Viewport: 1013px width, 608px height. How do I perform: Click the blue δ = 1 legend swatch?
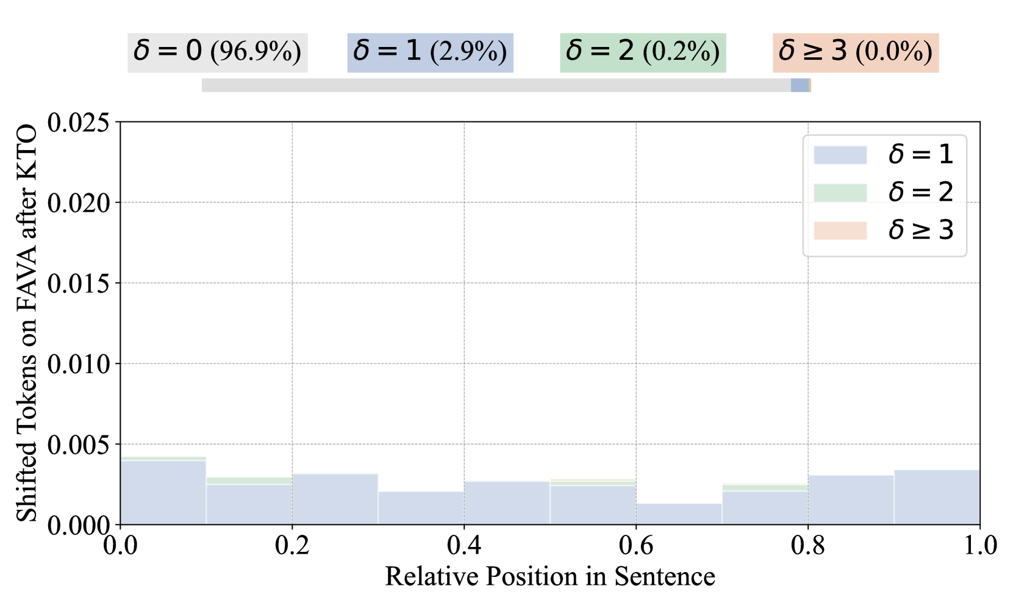pos(840,155)
